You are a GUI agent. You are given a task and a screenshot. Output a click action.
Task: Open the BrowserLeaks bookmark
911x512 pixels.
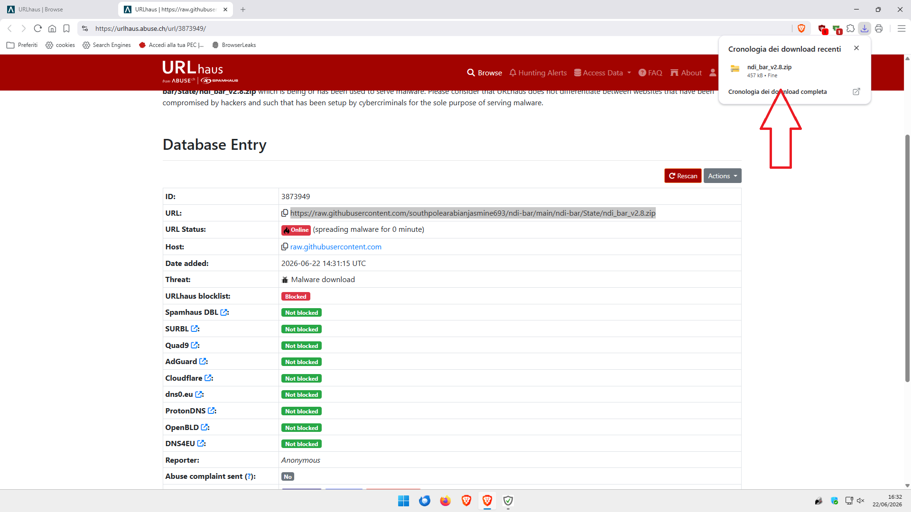pyautogui.click(x=234, y=45)
